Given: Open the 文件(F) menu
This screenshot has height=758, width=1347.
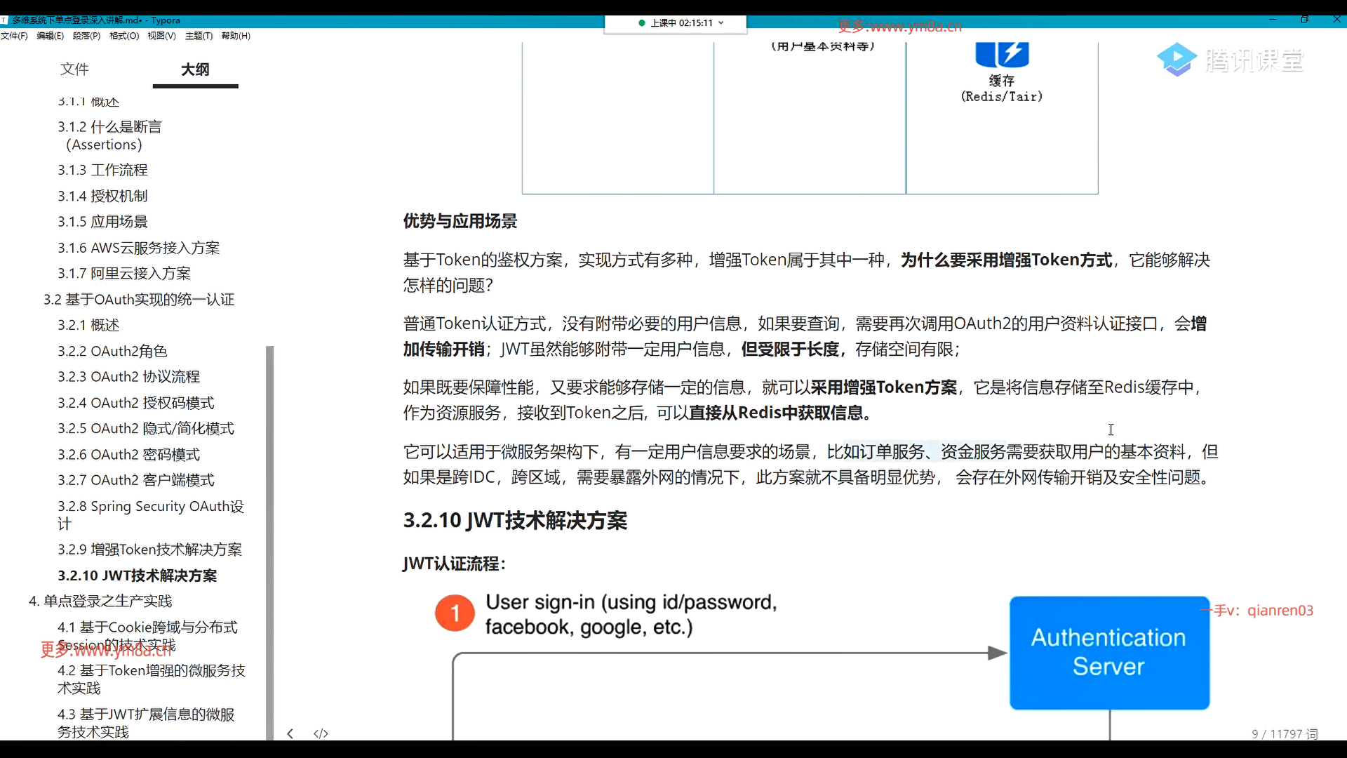Looking at the screenshot, I should pos(14,36).
